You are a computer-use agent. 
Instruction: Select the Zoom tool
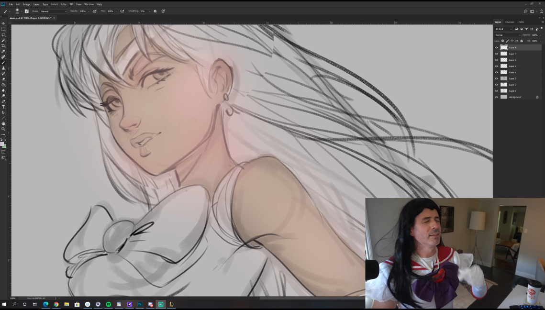click(x=3, y=129)
